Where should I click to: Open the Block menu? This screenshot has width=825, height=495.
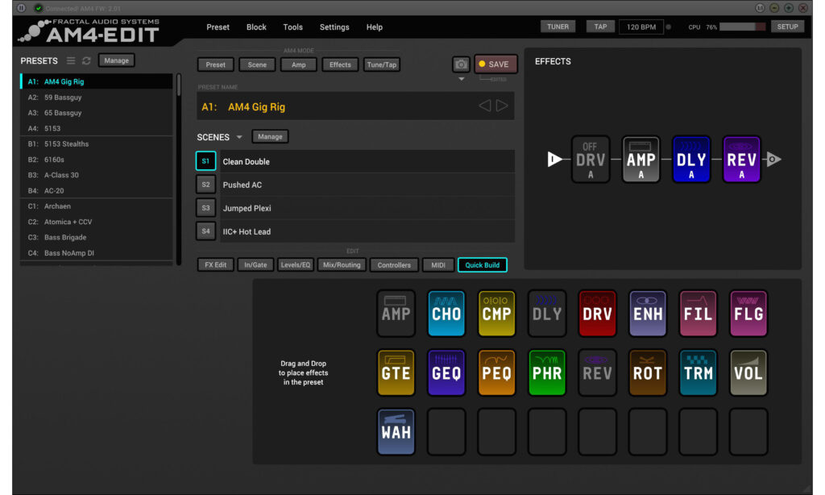[x=256, y=27]
